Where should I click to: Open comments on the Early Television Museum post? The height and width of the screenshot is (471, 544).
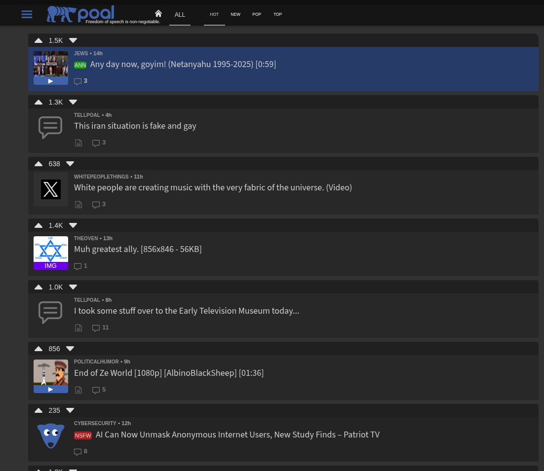pos(101,328)
